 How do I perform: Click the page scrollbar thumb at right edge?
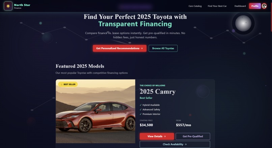tap(271, 16)
